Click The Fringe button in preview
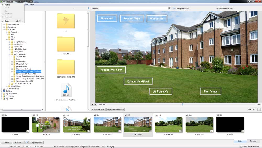The height and width of the screenshot is (148, 262). [x=211, y=91]
